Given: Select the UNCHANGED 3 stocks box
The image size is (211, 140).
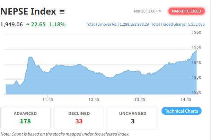Looking at the screenshot, I should click(133, 118).
